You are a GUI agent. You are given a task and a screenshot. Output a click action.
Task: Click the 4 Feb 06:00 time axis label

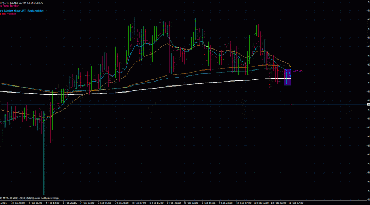pyautogui.click(x=35, y=203)
